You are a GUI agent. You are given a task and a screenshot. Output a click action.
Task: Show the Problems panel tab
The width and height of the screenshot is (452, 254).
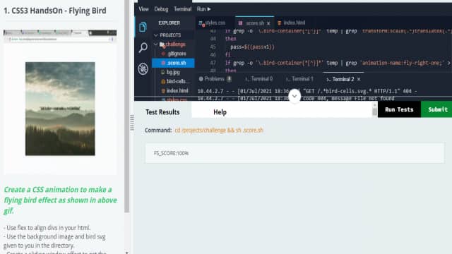click(x=215, y=79)
